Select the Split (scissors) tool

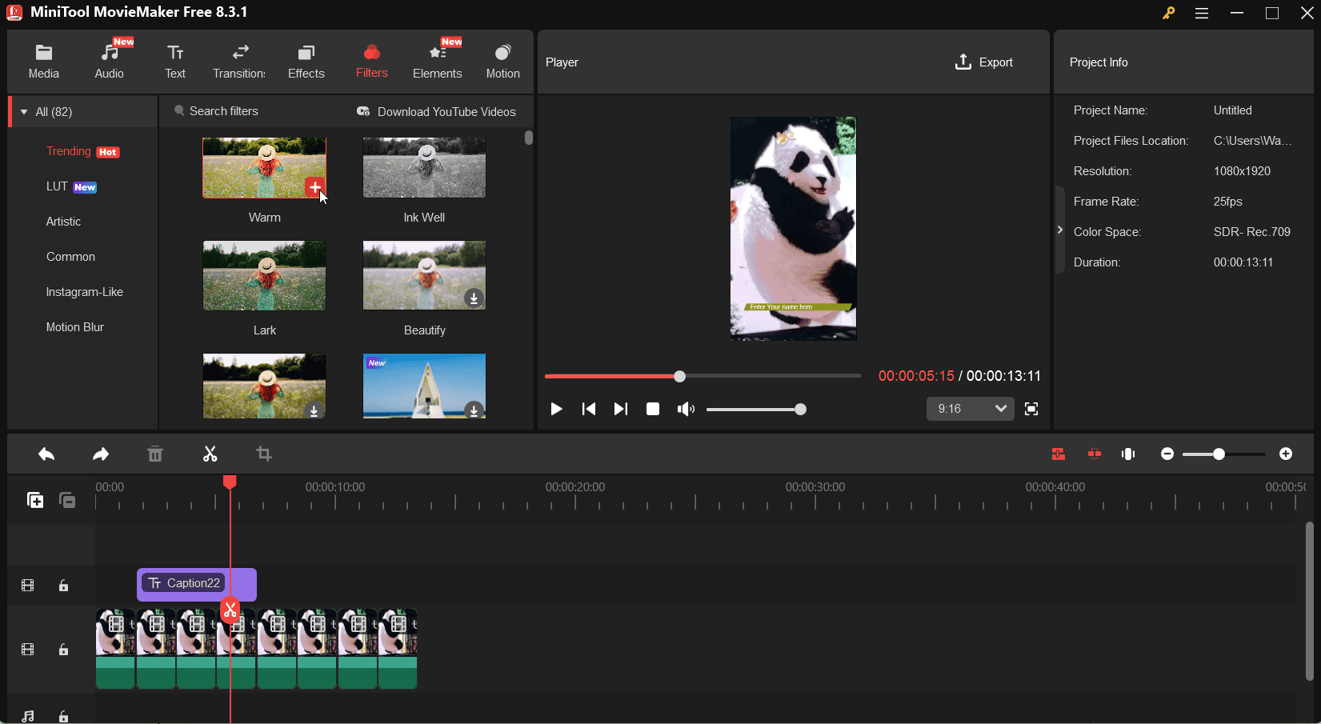pos(210,454)
